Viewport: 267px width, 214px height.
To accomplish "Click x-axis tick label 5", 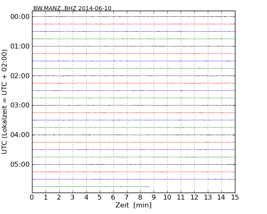I will 99,197.
